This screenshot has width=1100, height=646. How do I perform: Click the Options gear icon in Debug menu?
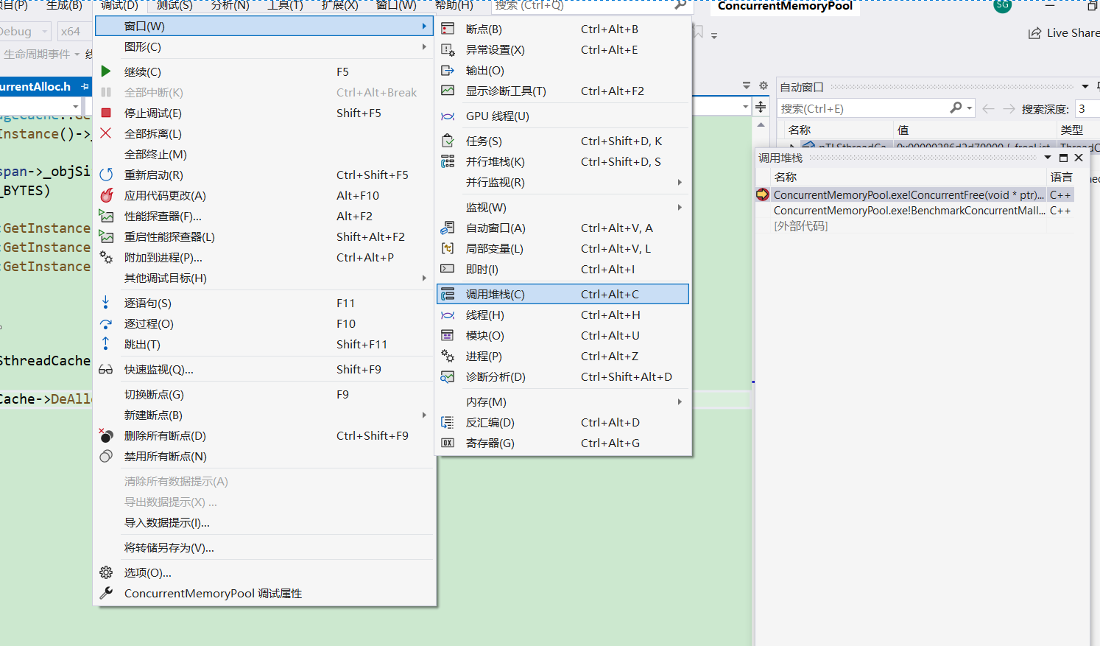click(106, 572)
